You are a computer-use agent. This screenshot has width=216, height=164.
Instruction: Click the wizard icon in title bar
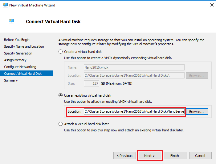[x=5, y=5]
